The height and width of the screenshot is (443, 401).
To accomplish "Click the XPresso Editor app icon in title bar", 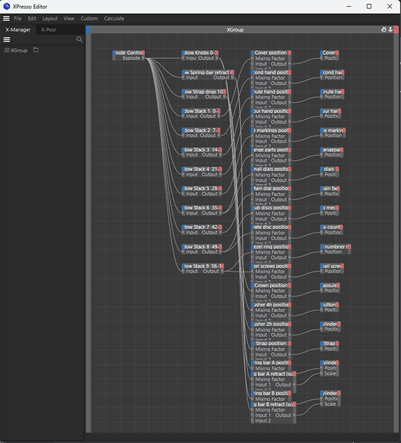I will click(x=6, y=6).
